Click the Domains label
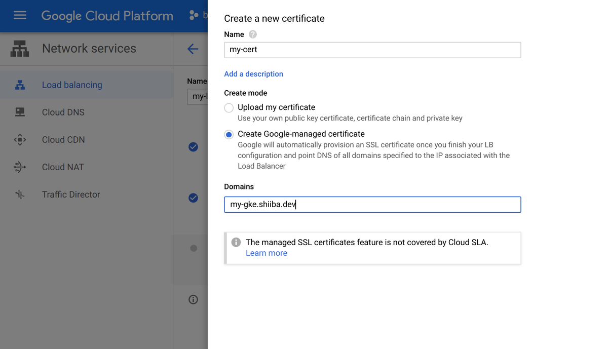The width and height of the screenshot is (608, 349). pos(239,187)
